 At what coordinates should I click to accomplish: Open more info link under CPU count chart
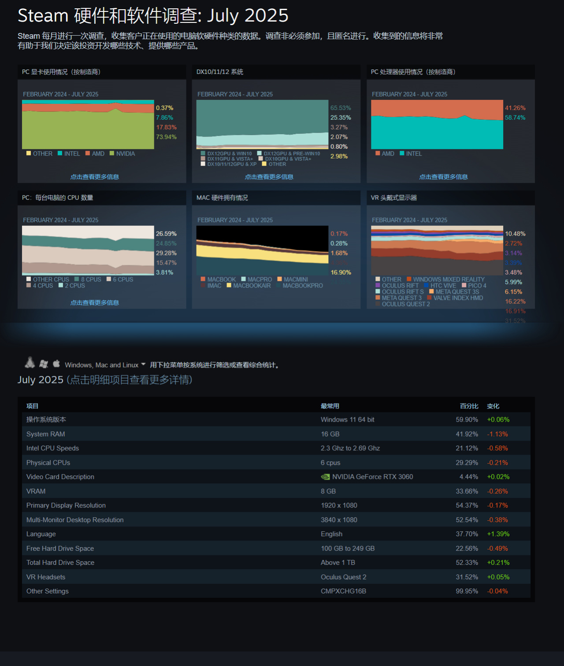point(95,303)
